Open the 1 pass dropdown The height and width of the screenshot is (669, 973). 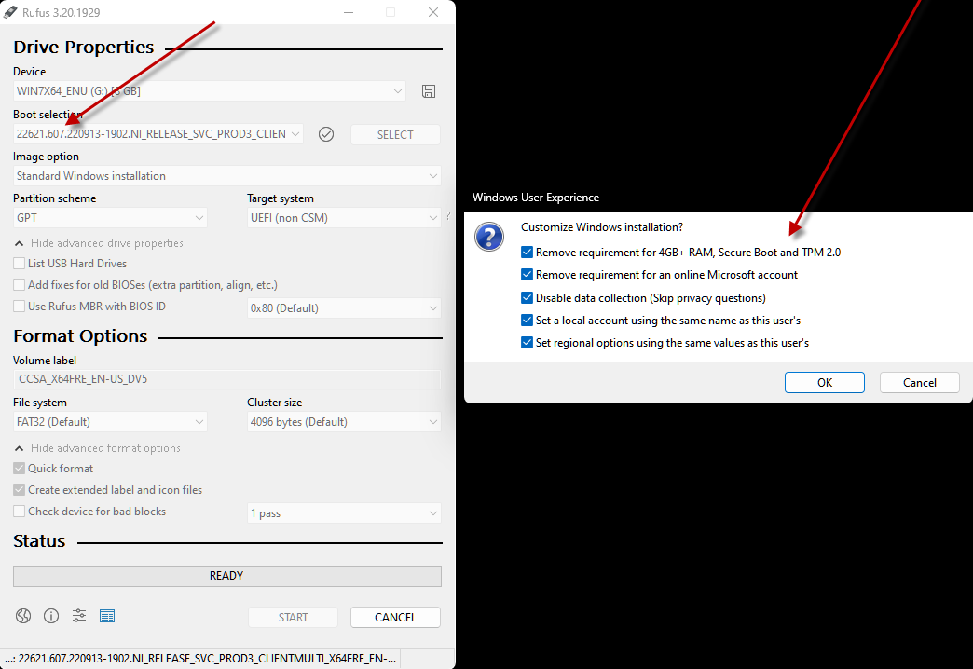[344, 513]
